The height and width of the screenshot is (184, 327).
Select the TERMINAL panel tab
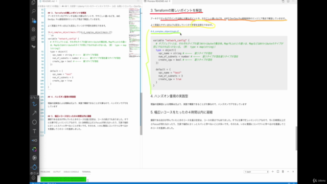click(x=86, y=172)
